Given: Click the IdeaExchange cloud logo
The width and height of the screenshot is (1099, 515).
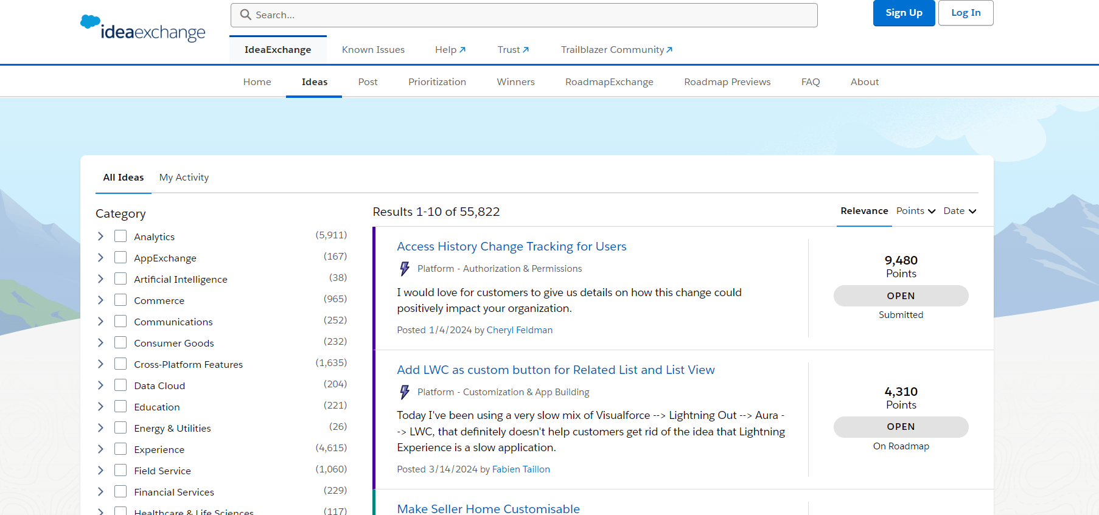Looking at the screenshot, I should pos(142,28).
